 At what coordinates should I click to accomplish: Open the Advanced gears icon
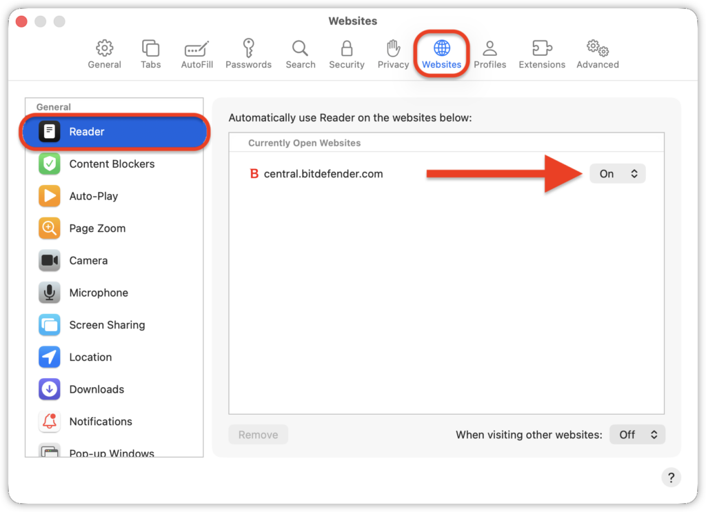point(598,48)
